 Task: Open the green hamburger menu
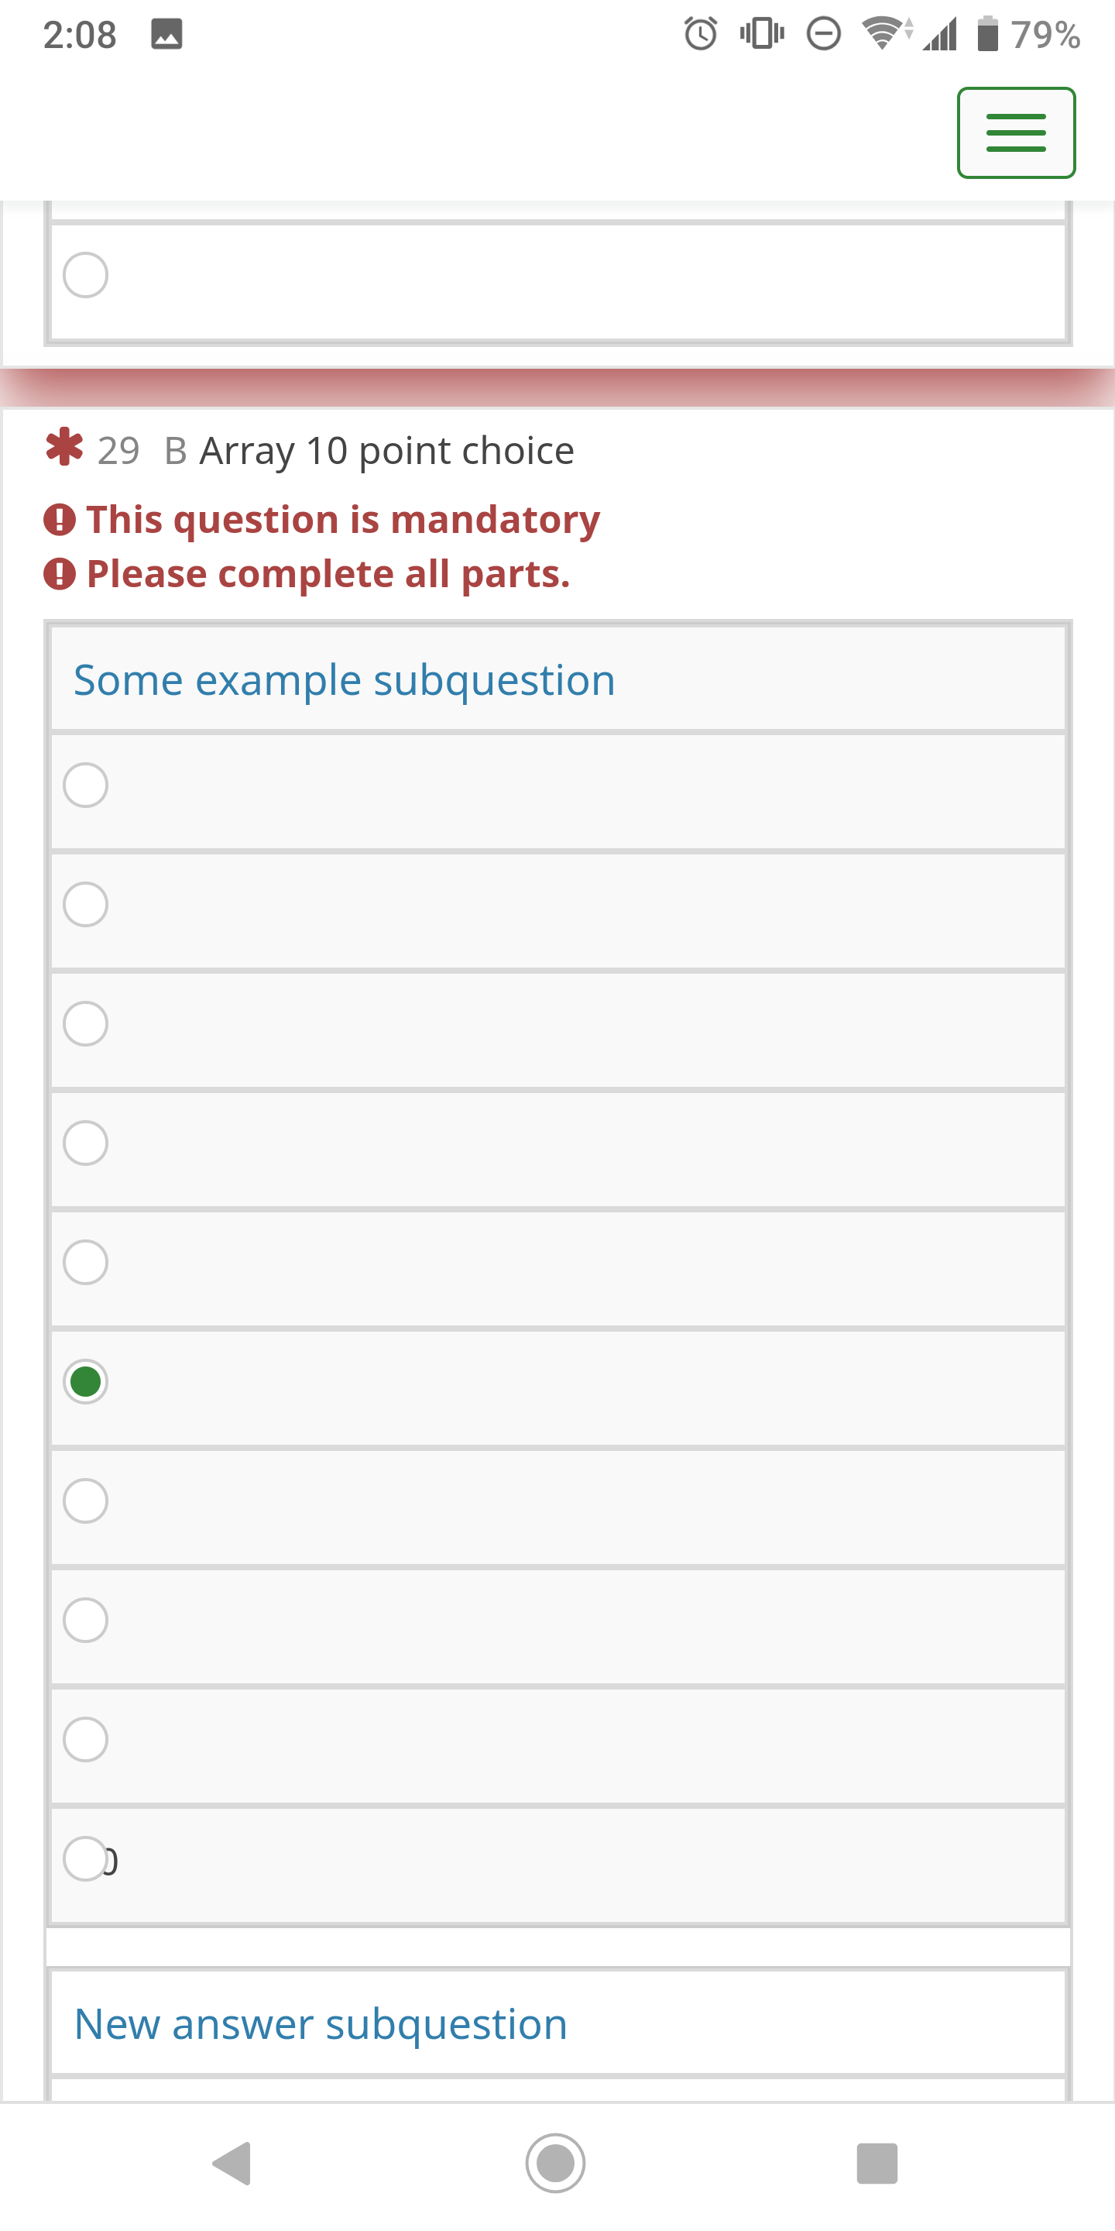(x=1015, y=132)
